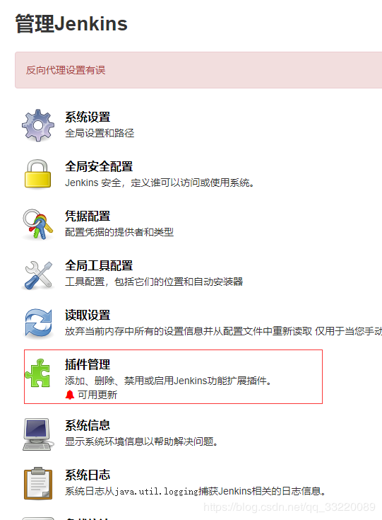Open the 全局工具配置 link
The image size is (382, 520).
point(99,265)
